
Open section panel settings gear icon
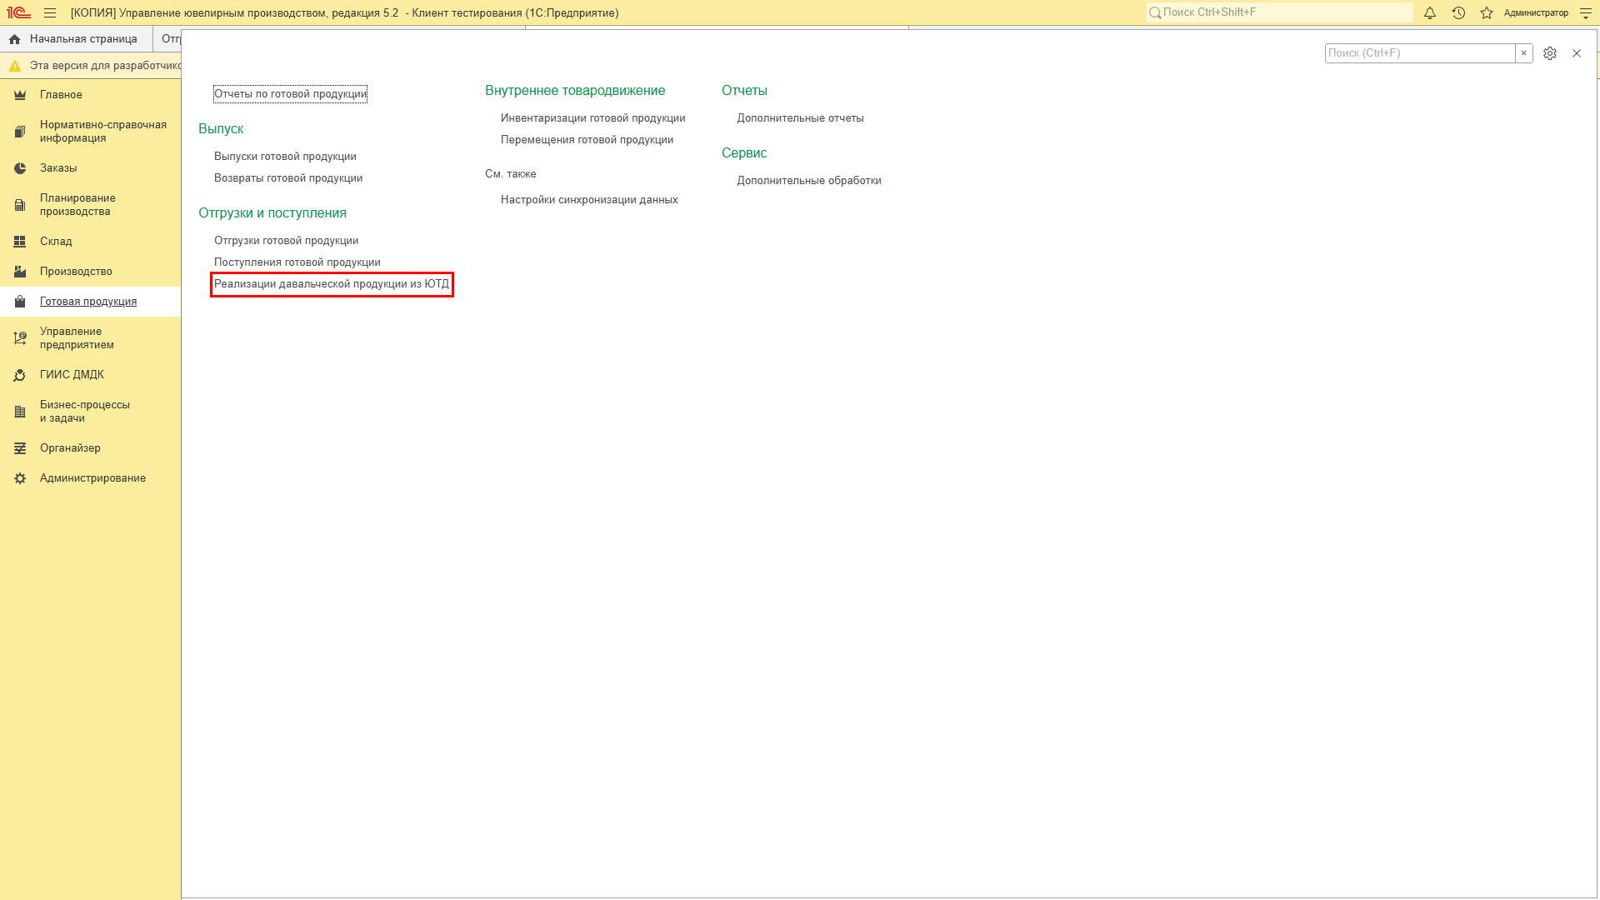click(1550, 53)
